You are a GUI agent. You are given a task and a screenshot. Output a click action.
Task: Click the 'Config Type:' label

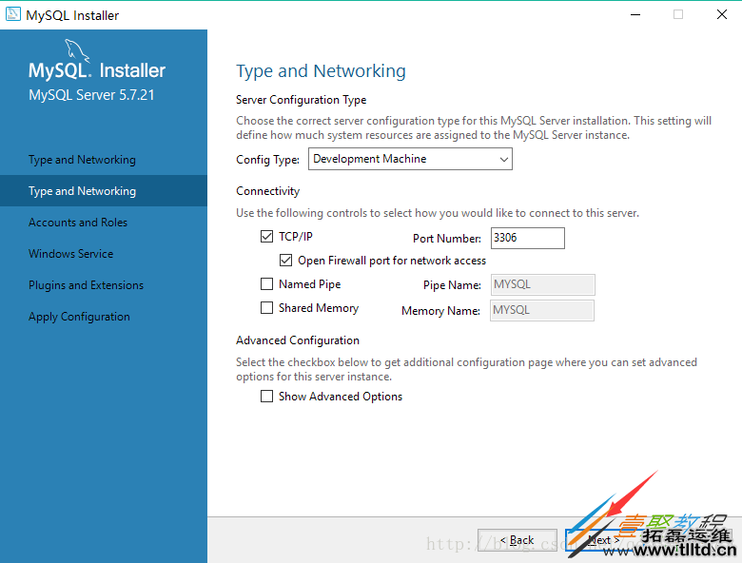268,160
